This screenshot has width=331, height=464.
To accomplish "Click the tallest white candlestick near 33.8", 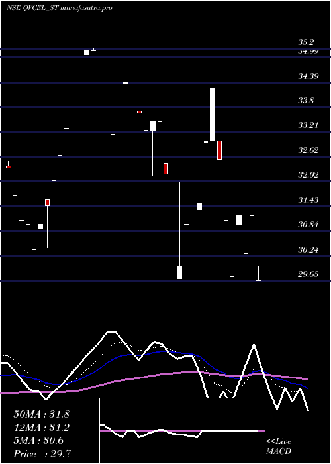I will [213, 115].
